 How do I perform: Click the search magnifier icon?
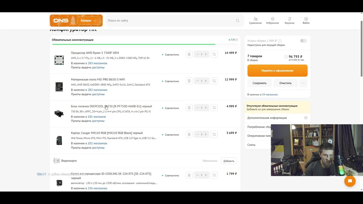coord(238,20)
